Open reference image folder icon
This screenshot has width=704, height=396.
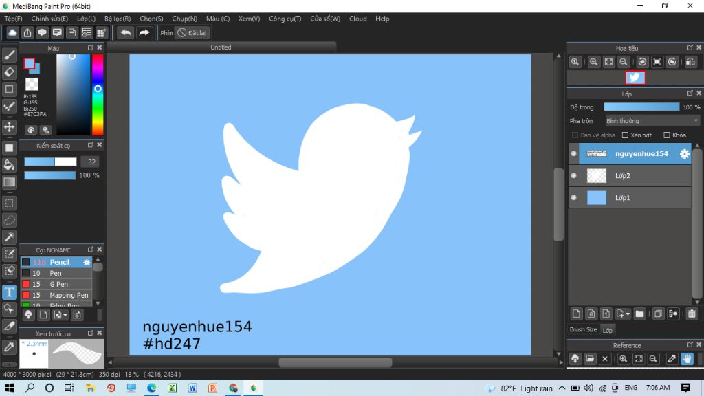coord(590,359)
